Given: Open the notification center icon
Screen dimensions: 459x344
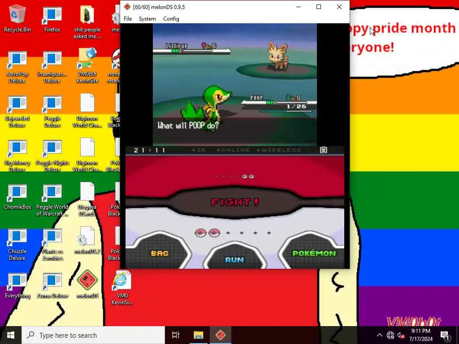Looking at the screenshot, I should [x=445, y=335].
